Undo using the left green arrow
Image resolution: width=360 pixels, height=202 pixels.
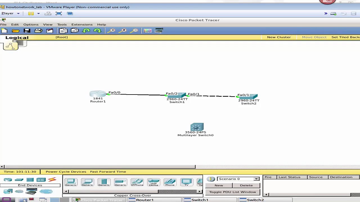click(x=86, y=31)
